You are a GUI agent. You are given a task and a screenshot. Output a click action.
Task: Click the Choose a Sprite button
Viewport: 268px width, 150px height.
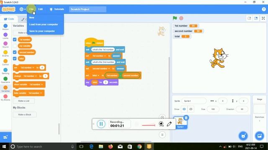click(x=243, y=136)
